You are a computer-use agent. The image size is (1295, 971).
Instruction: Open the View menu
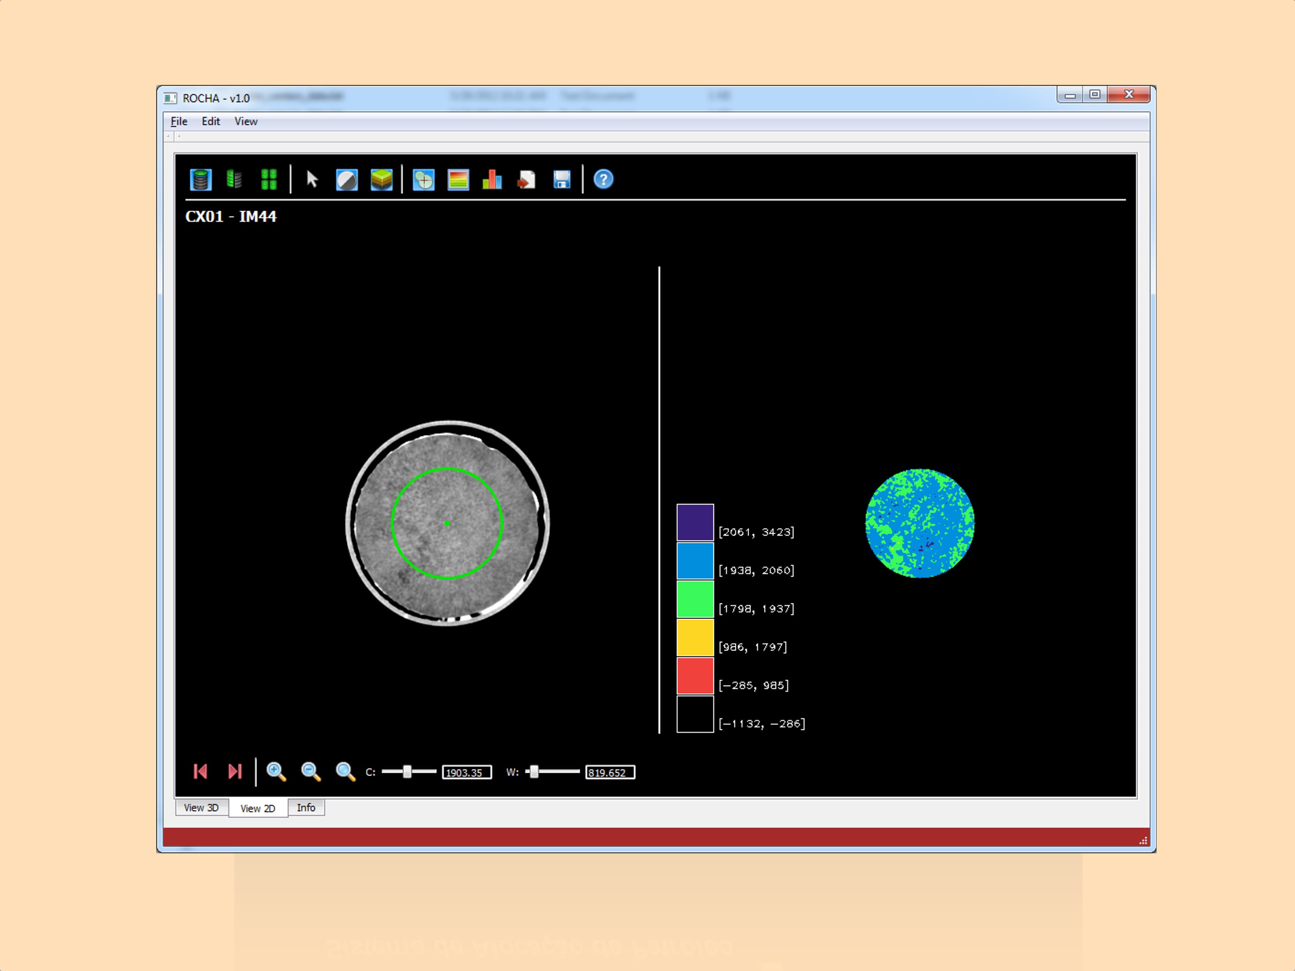tap(246, 121)
